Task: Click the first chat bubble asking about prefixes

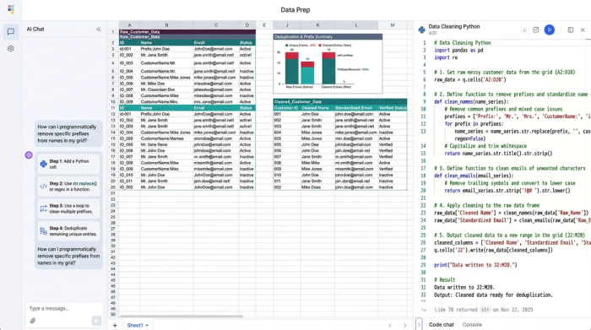Action: 68,133
